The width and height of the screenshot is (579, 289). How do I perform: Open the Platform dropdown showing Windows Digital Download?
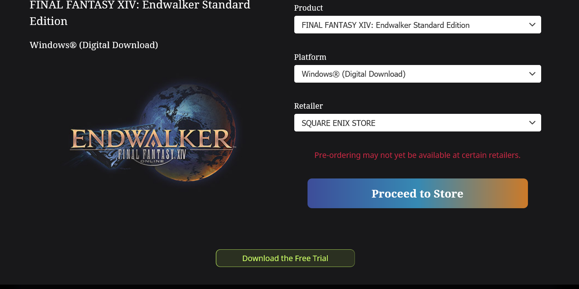(x=417, y=74)
